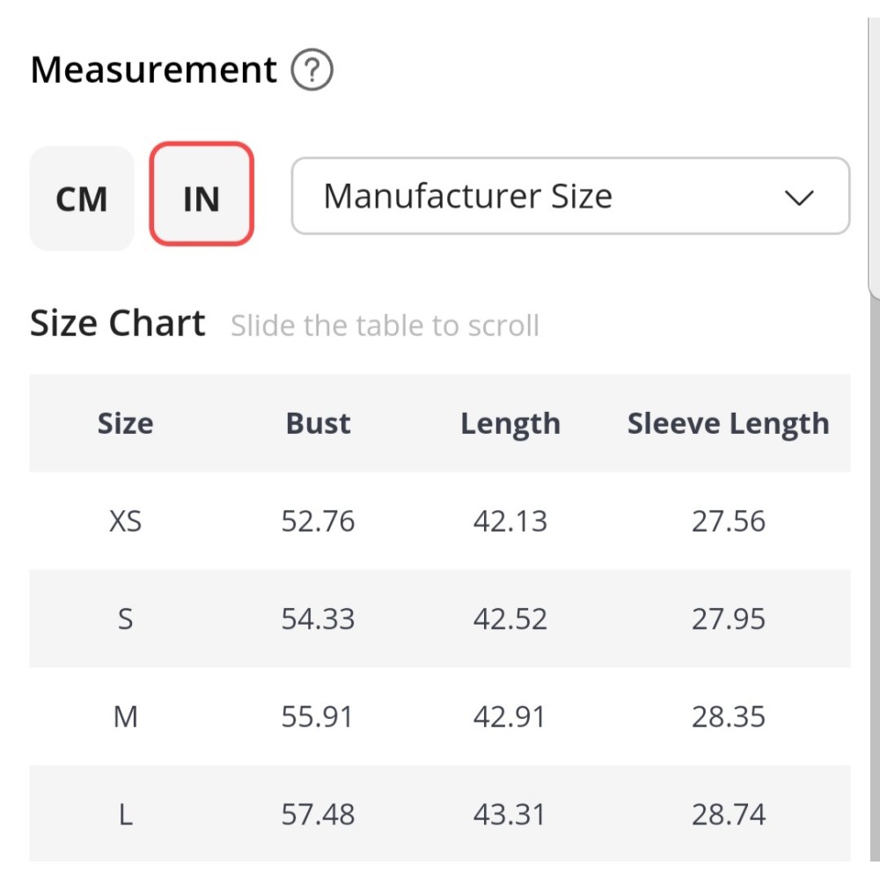Image resolution: width=880 pixels, height=880 pixels.
Task: Click the 'Slide the table to scroll' hint
Action: 385,326
